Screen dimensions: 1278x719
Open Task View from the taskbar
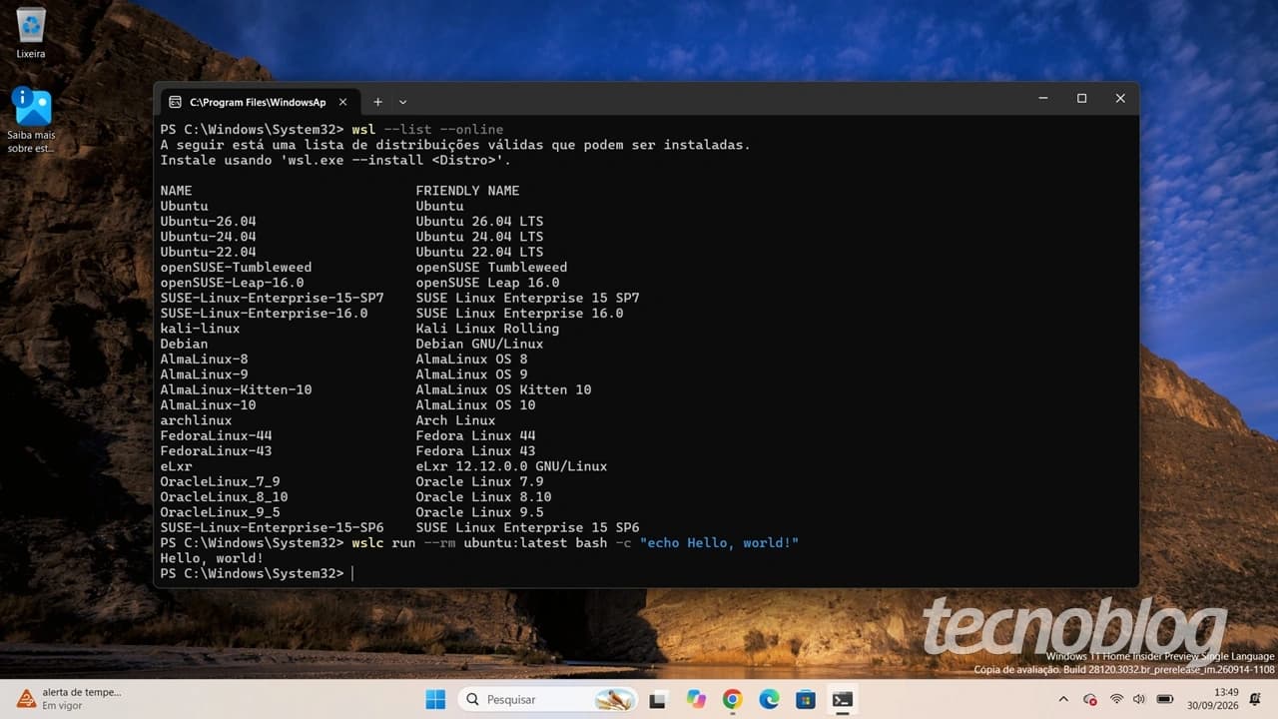pos(658,699)
